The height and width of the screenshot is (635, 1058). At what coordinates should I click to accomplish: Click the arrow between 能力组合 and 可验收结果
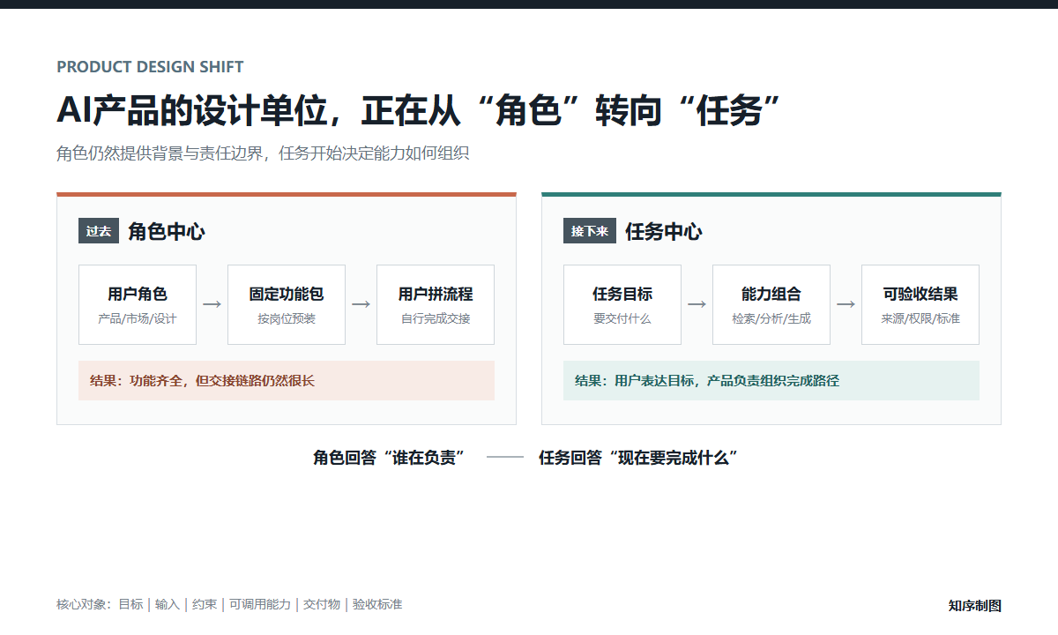pos(846,304)
